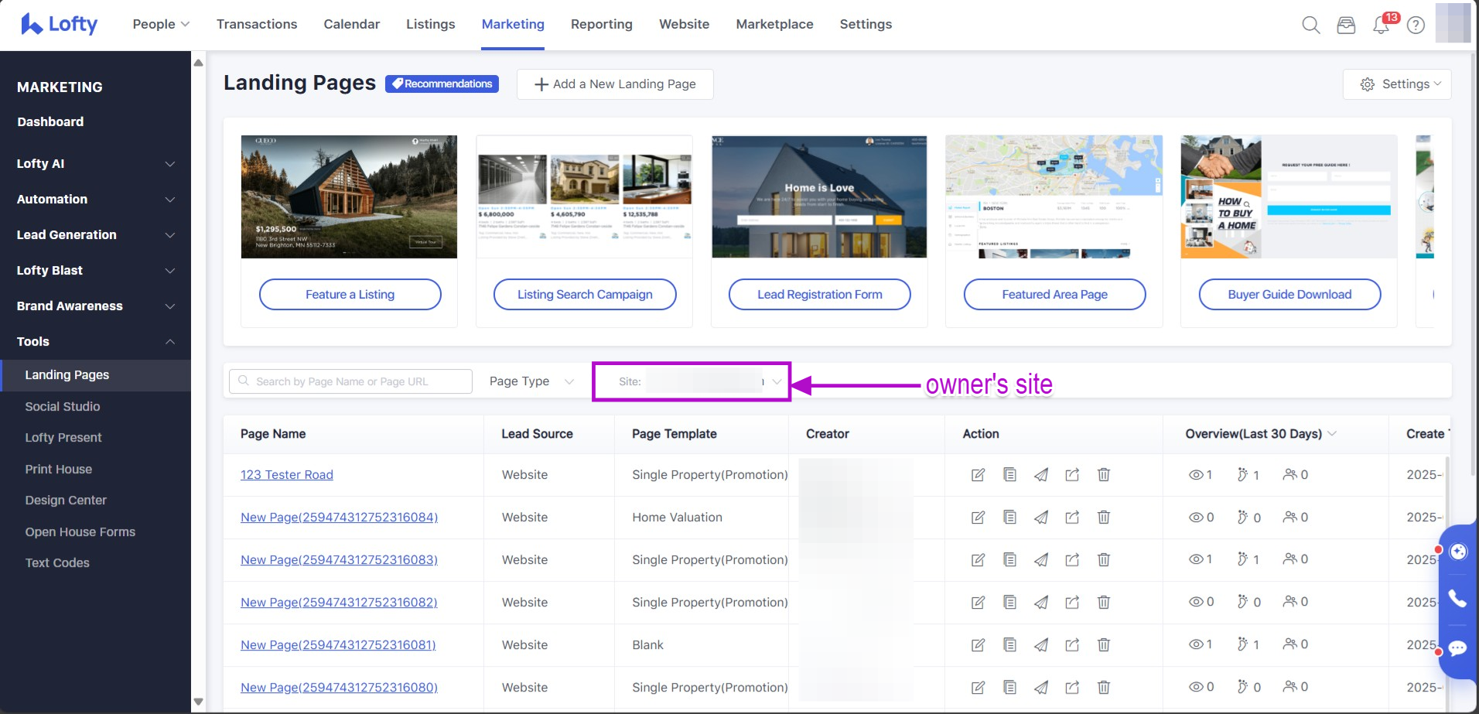1479x714 pixels.
Task: Open the floating phone dialer icon
Action: 1457,599
